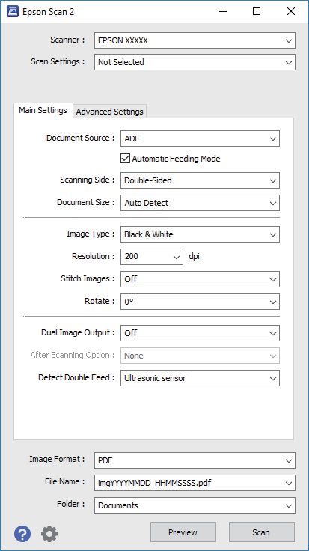Open the Scan Settings dropdown
This screenshot has height=551, width=309.
[195, 62]
